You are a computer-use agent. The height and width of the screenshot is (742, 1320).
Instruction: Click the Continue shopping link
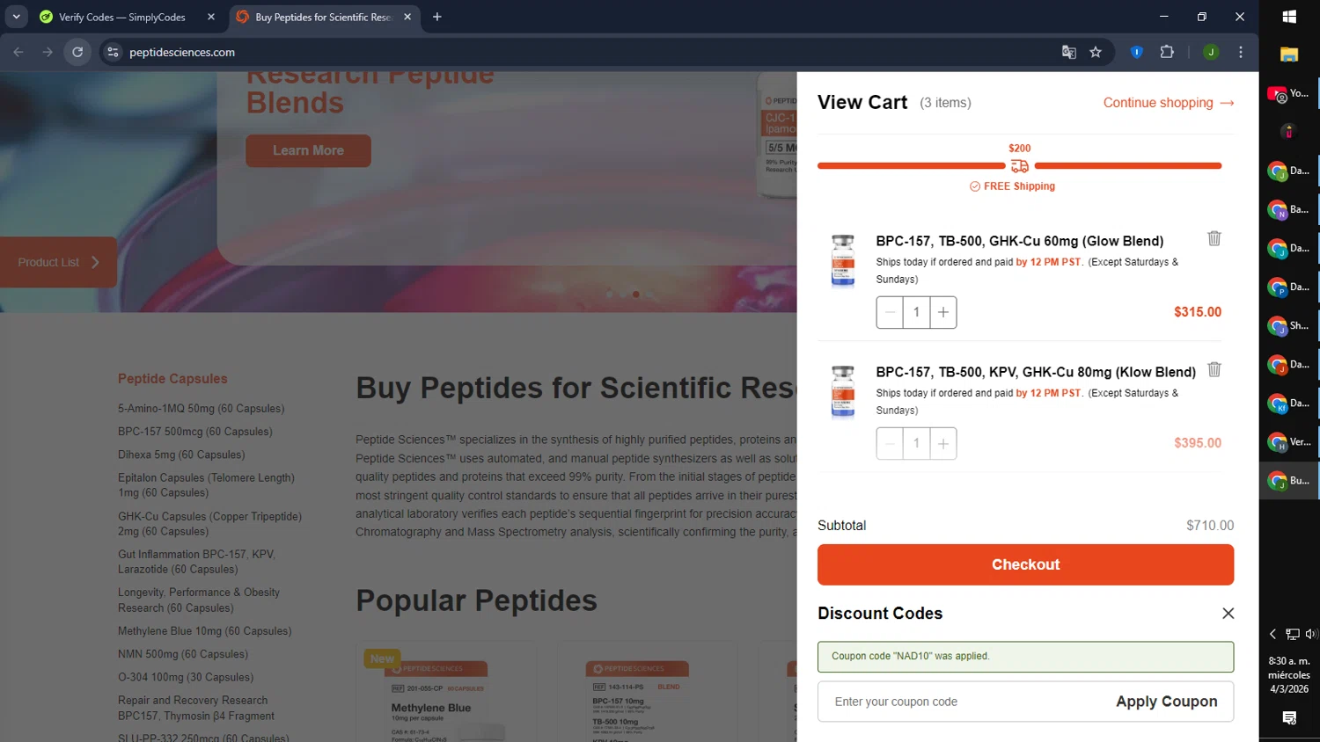[x=1168, y=103]
